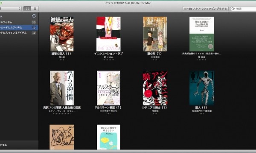The height and width of the screenshot is (153, 256).
Task: Select the all items entry with 20
Action: [x=19, y=23]
